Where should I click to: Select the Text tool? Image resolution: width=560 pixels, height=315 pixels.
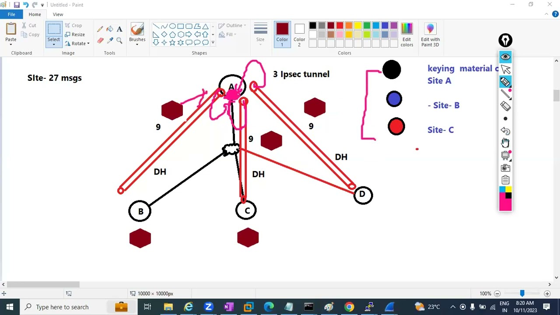coord(119,29)
